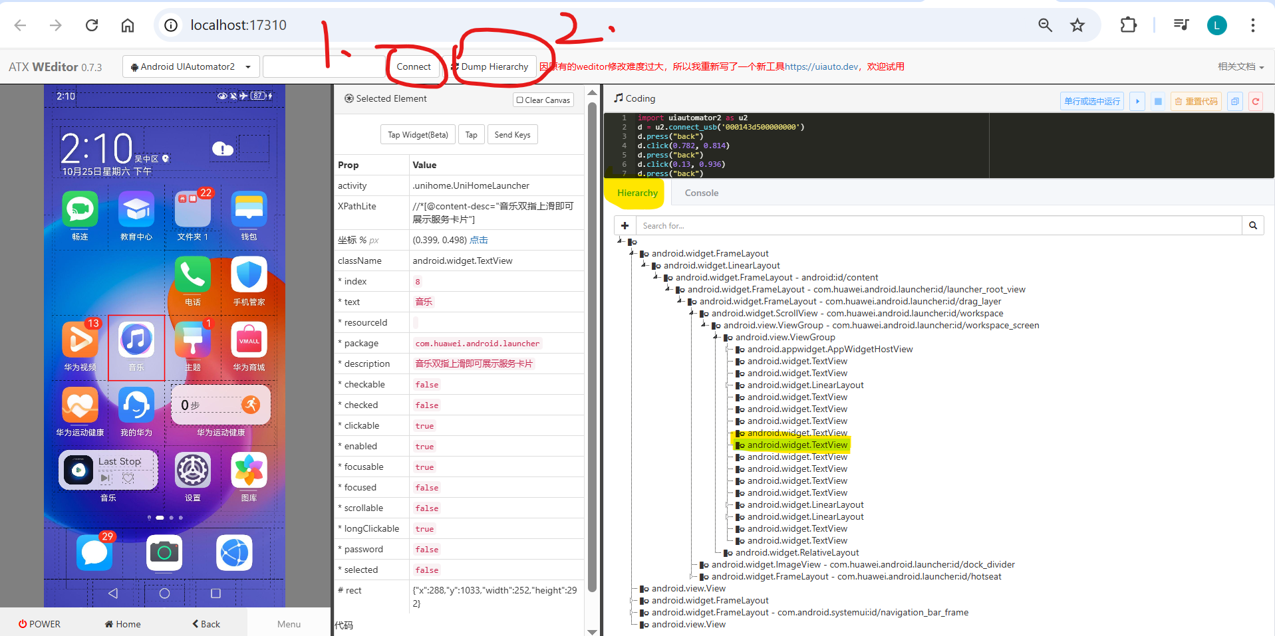
Task: Bookmark the page via the star icon
Action: tap(1077, 25)
